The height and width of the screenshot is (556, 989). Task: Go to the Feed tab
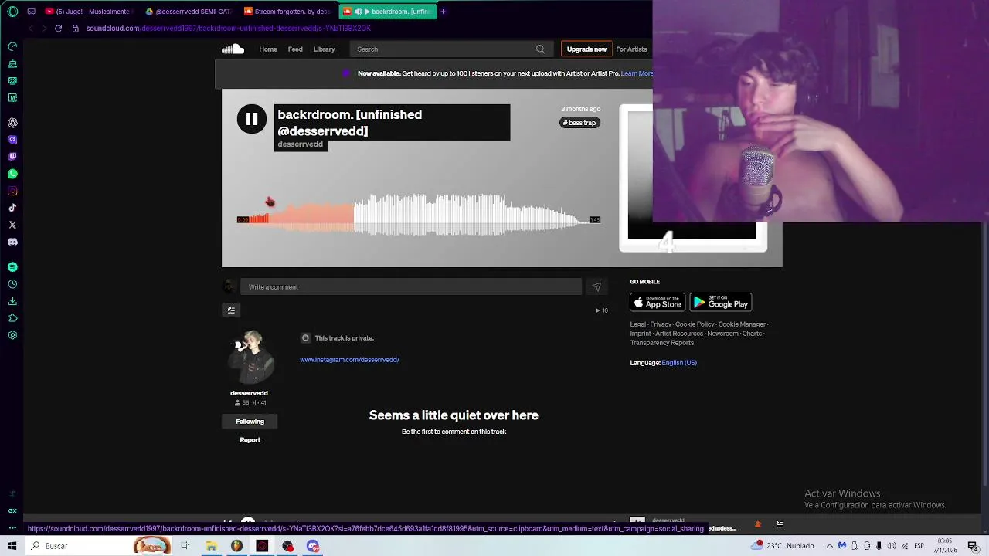tap(295, 49)
